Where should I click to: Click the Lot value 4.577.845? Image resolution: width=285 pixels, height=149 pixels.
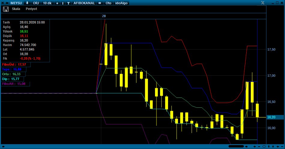[x=27, y=49]
